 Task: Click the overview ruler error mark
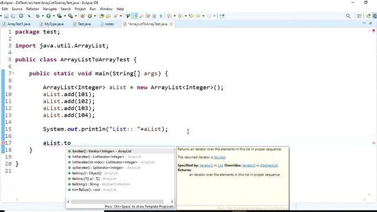[373, 143]
